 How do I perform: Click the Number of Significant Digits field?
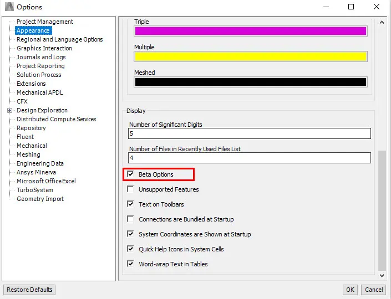[250, 133]
